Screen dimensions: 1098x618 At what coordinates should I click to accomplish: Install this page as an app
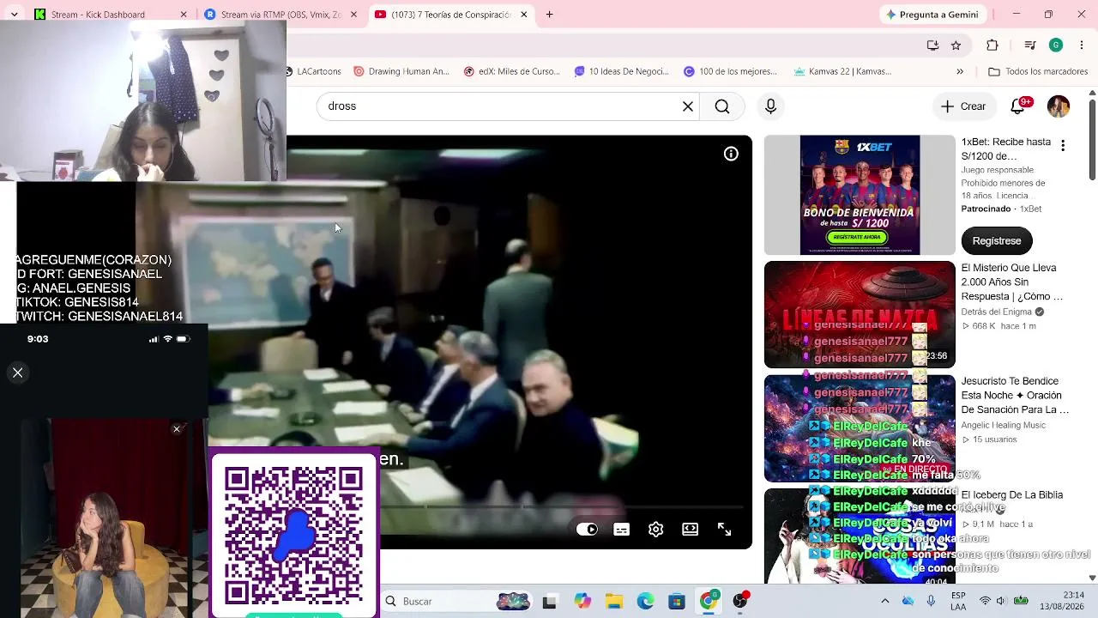click(932, 45)
